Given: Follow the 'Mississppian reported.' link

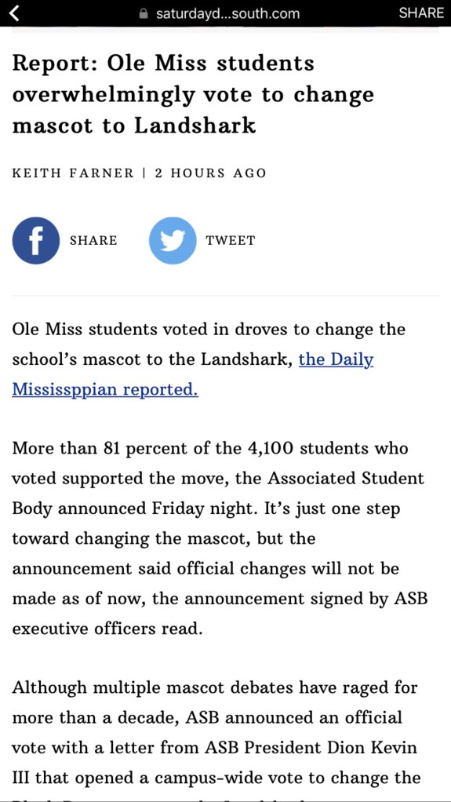Looking at the screenshot, I should 105,390.
